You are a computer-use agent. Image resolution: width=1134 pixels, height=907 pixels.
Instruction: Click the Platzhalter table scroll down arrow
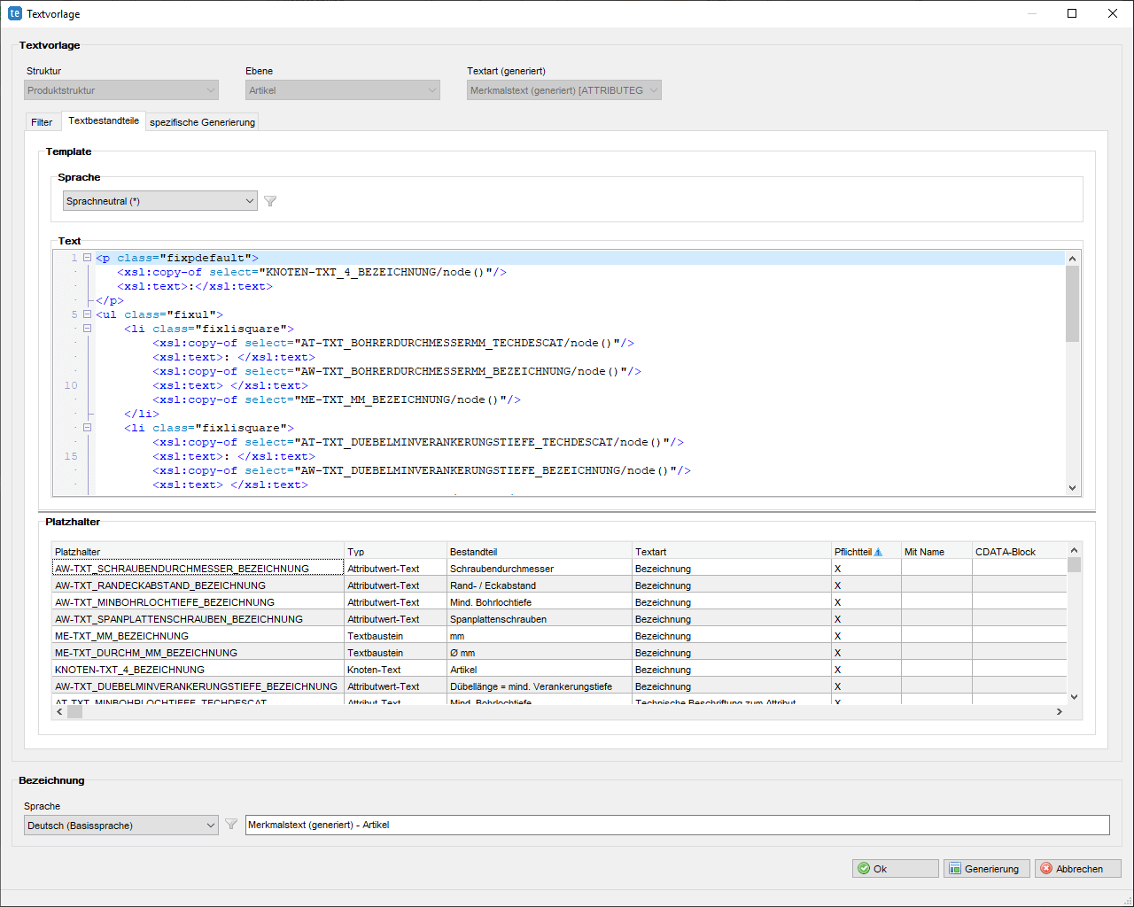pyautogui.click(x=1074, y=697)
